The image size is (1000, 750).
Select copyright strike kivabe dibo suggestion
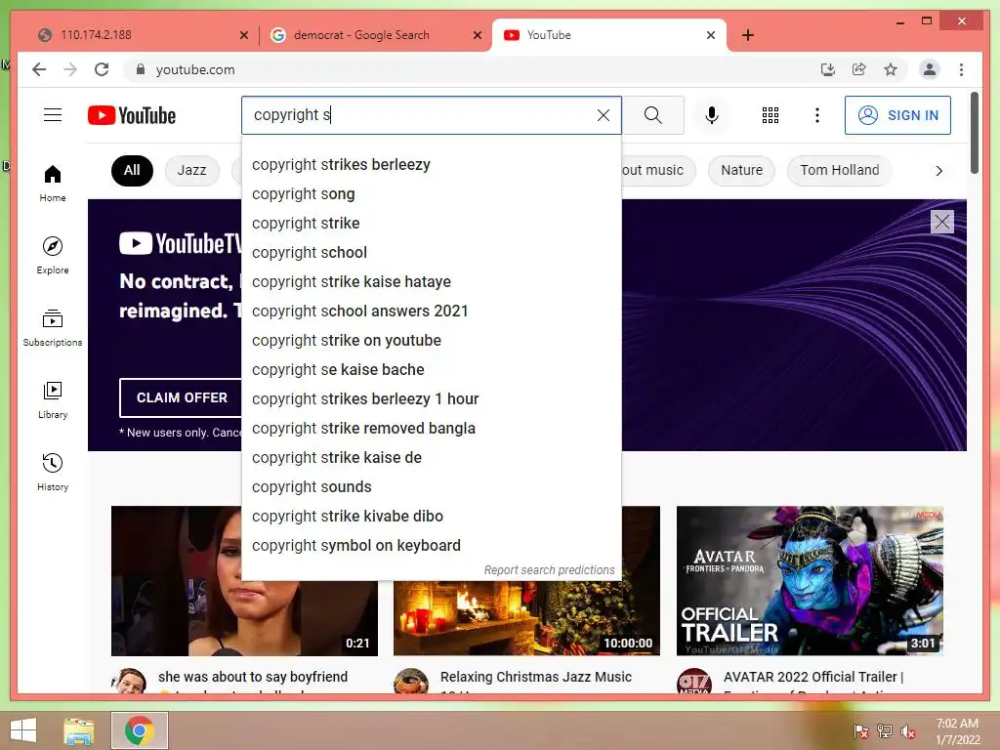[431, 517]
